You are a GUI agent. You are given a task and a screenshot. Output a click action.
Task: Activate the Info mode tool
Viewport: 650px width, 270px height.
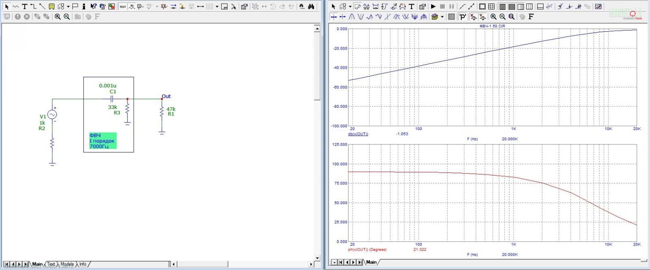tap(84, 7)
